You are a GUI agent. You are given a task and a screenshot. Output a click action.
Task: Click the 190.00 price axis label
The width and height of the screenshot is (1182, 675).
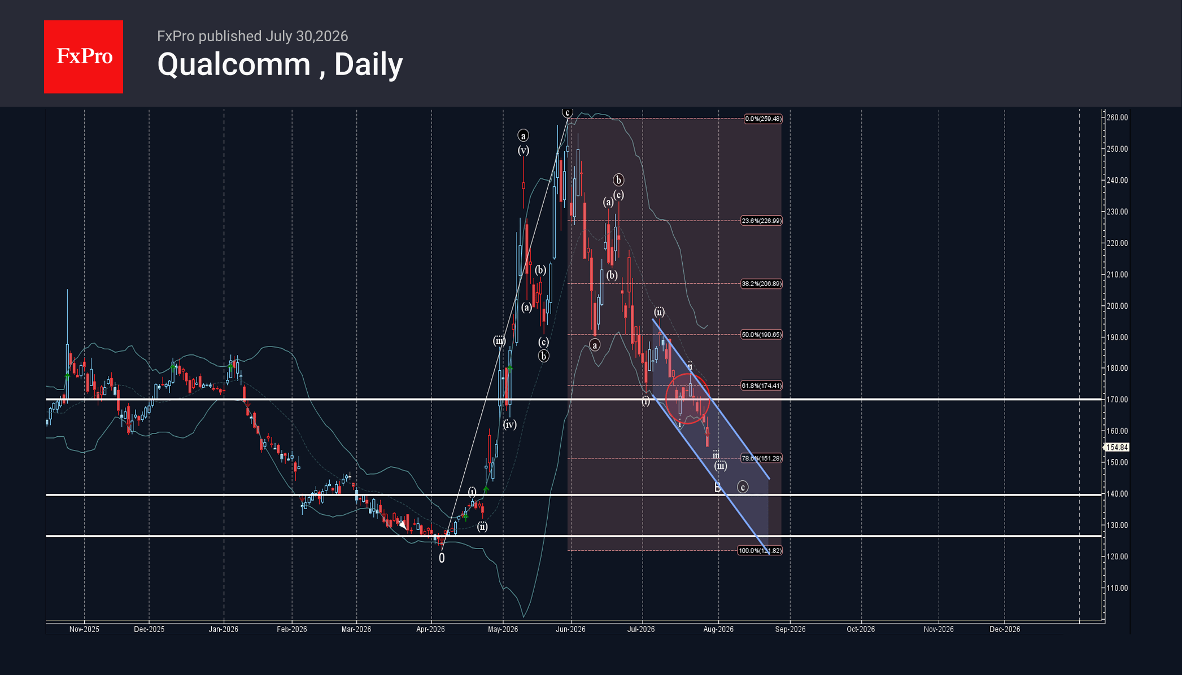click(1117, 337)
